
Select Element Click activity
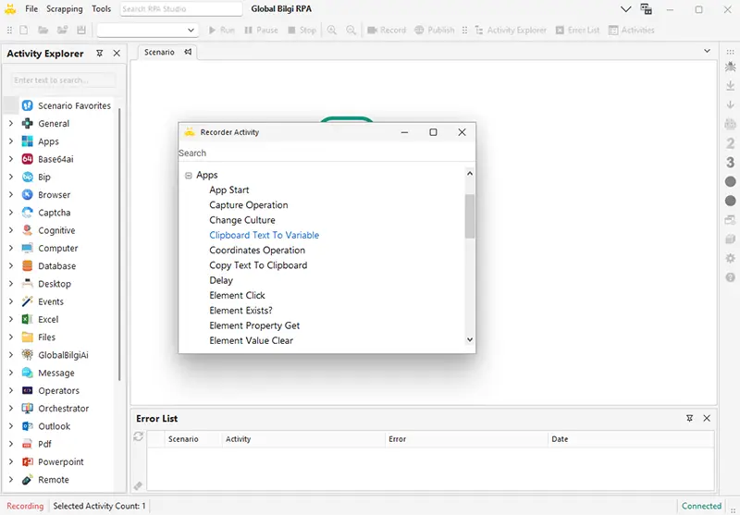point(237,295)
